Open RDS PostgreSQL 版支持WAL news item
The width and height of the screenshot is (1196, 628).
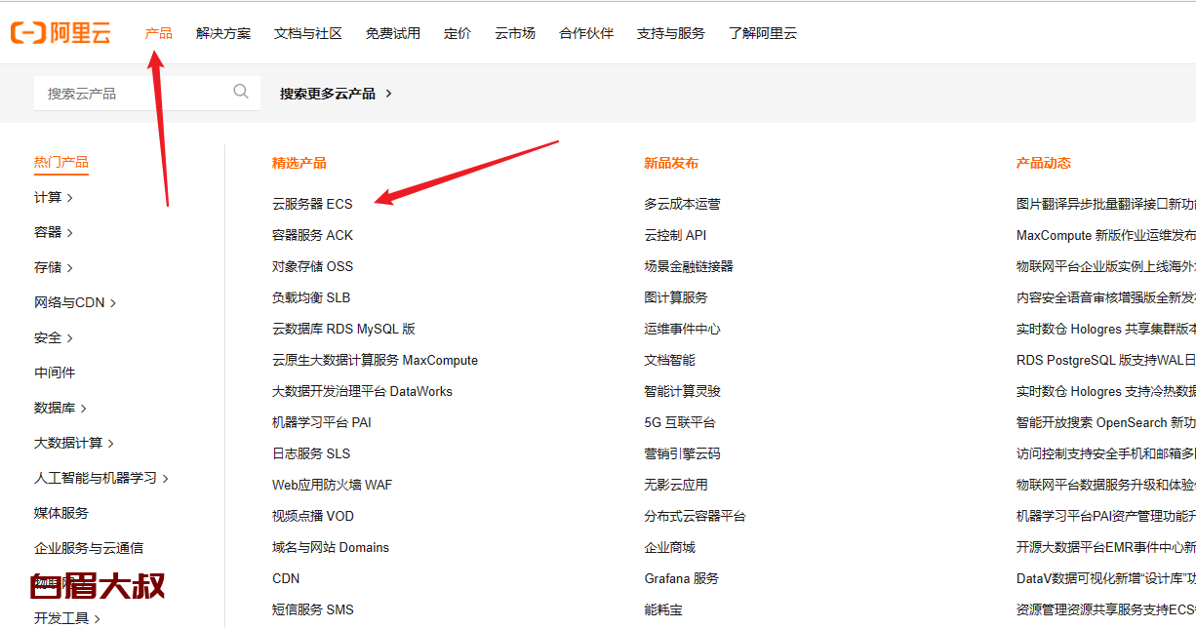coord(1106,360)
